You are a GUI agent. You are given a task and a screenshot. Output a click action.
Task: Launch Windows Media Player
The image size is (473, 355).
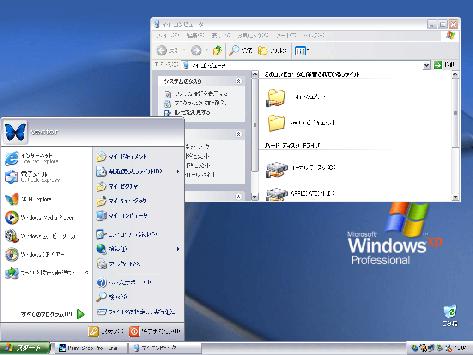(39, 218)
